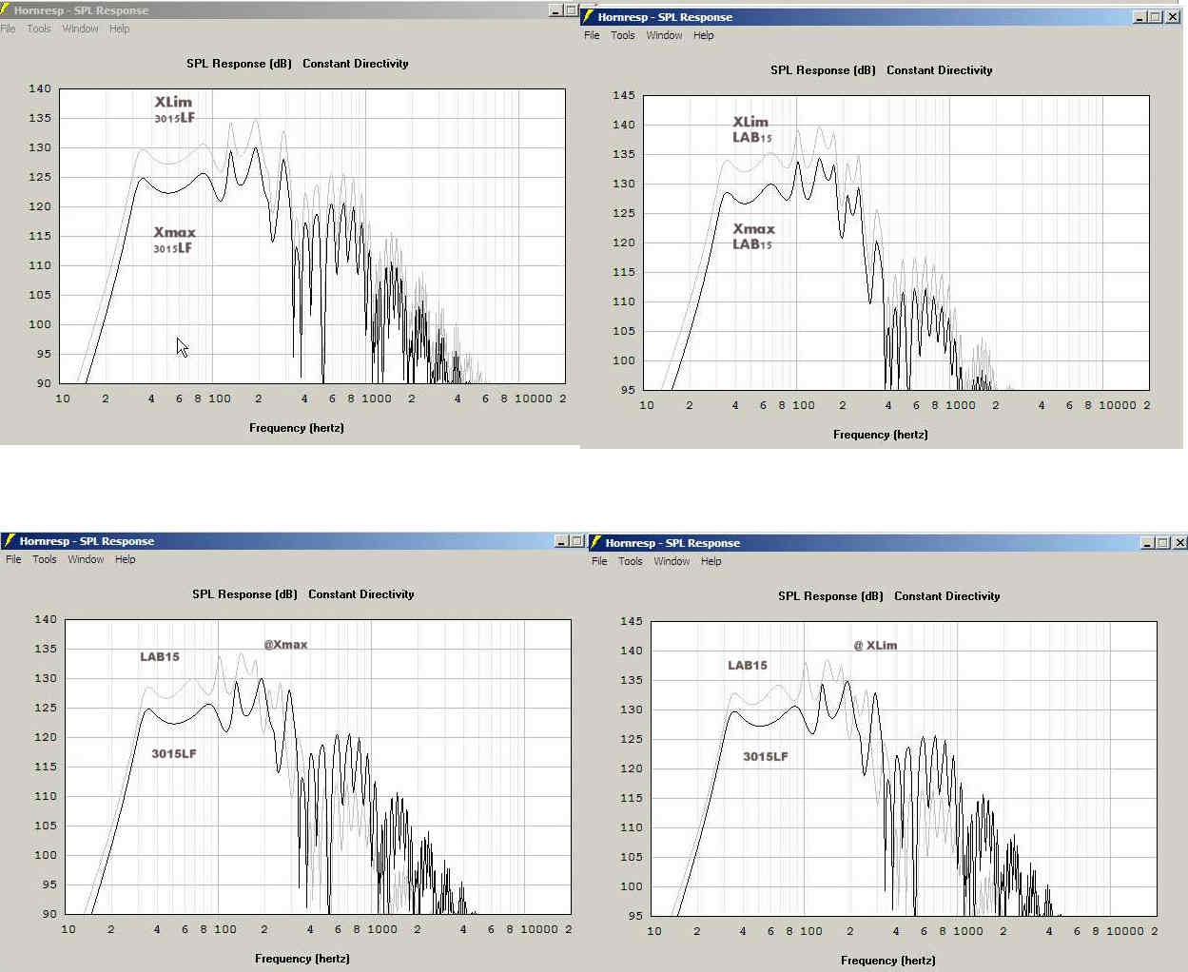Click 'SPL Response (dB)' heading in XLim LAB15 window
Image resolution: width=1188 pixels, height=972 pixels.
[823, 70]
